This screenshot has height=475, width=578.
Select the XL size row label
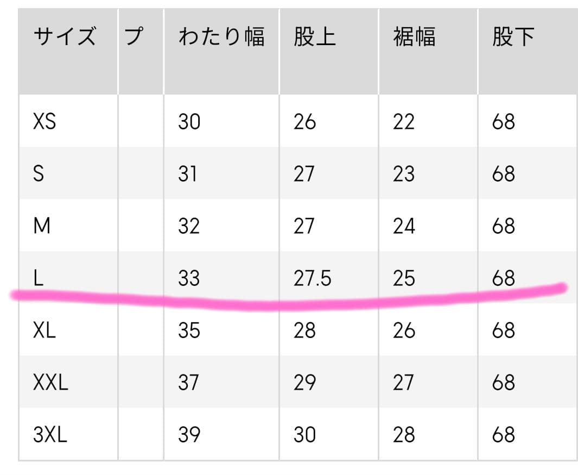45,330
